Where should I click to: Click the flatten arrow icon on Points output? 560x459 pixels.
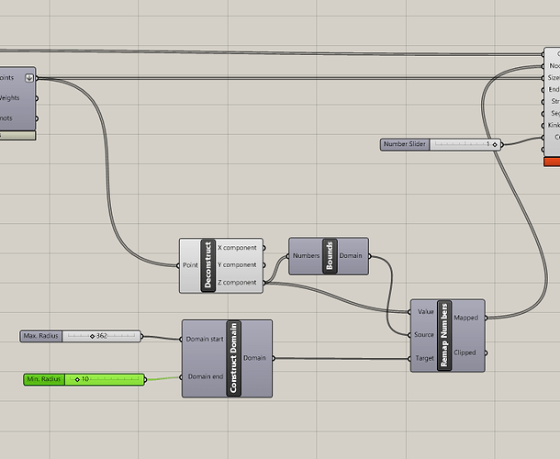pyautogui.click(x=29, y=77)
